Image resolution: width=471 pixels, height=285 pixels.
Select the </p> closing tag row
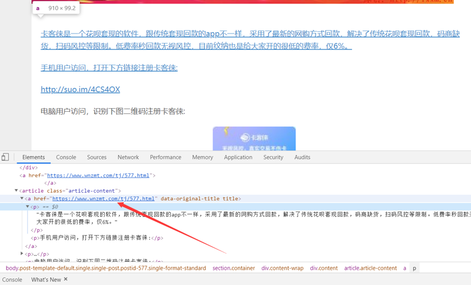coord(37,230)
